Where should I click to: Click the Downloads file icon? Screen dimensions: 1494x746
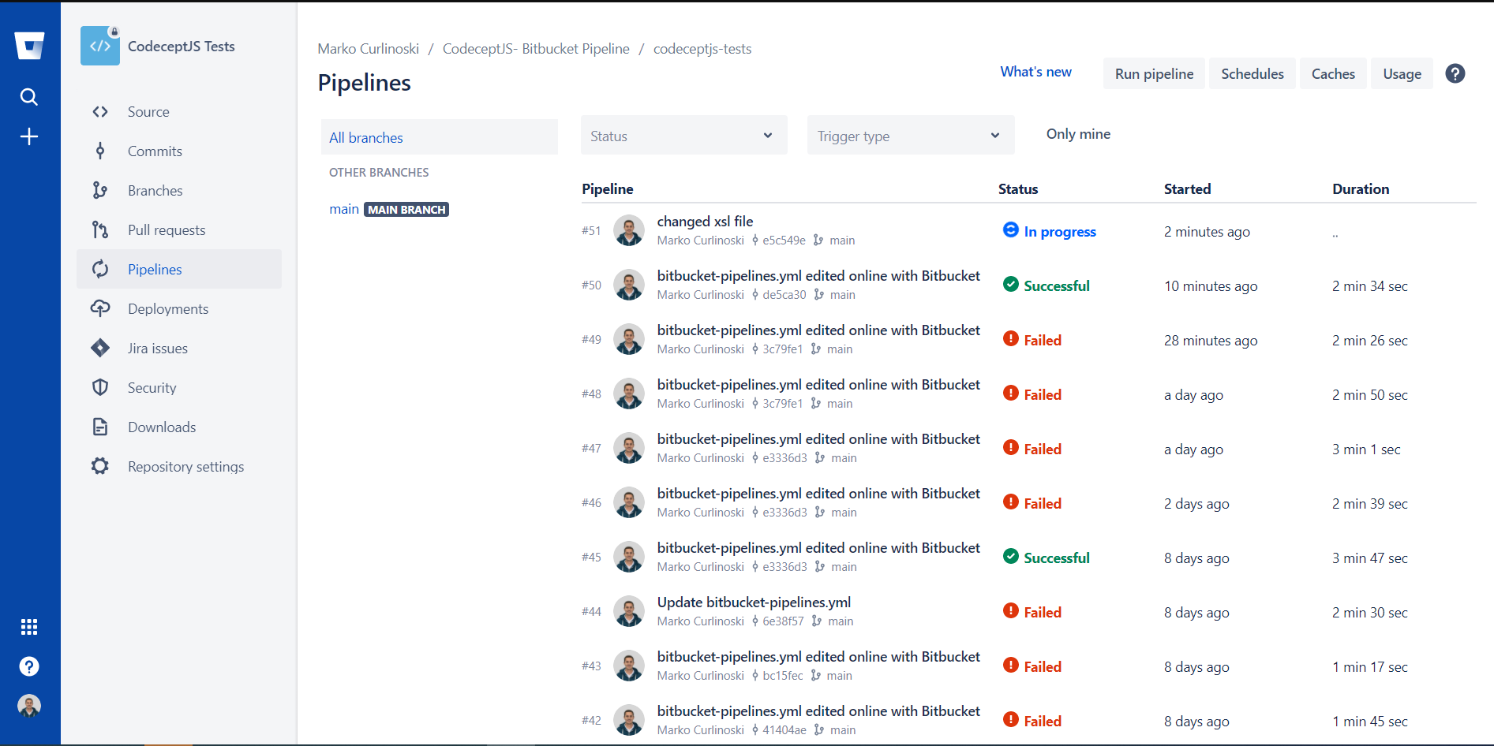100,427
